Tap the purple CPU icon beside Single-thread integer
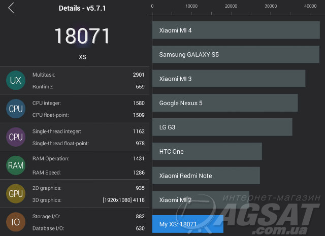325x236 pixels. coord(16,137)
